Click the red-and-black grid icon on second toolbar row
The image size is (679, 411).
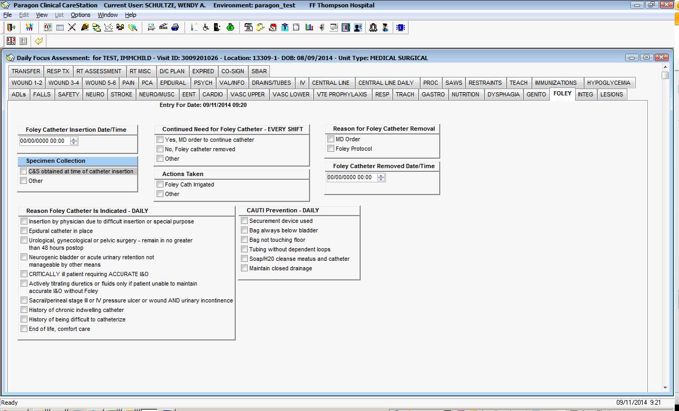(11, 41)
